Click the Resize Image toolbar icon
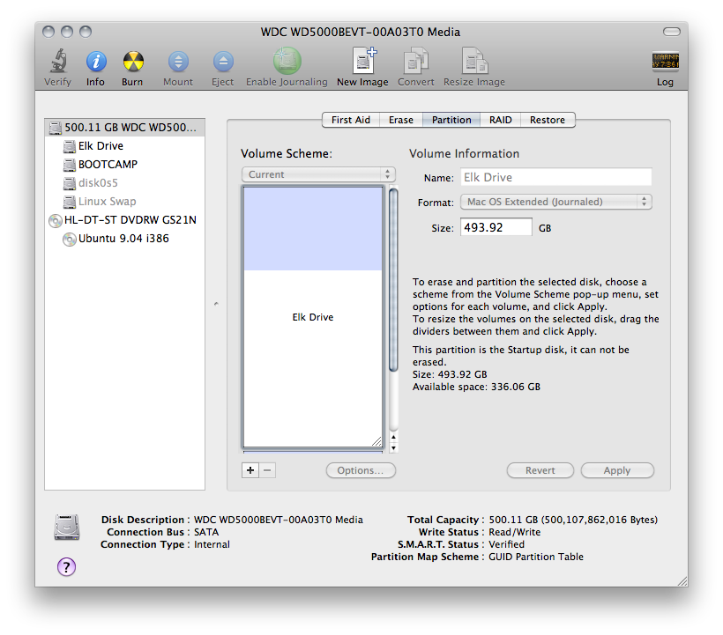723x635 pixels. point(475,60)
